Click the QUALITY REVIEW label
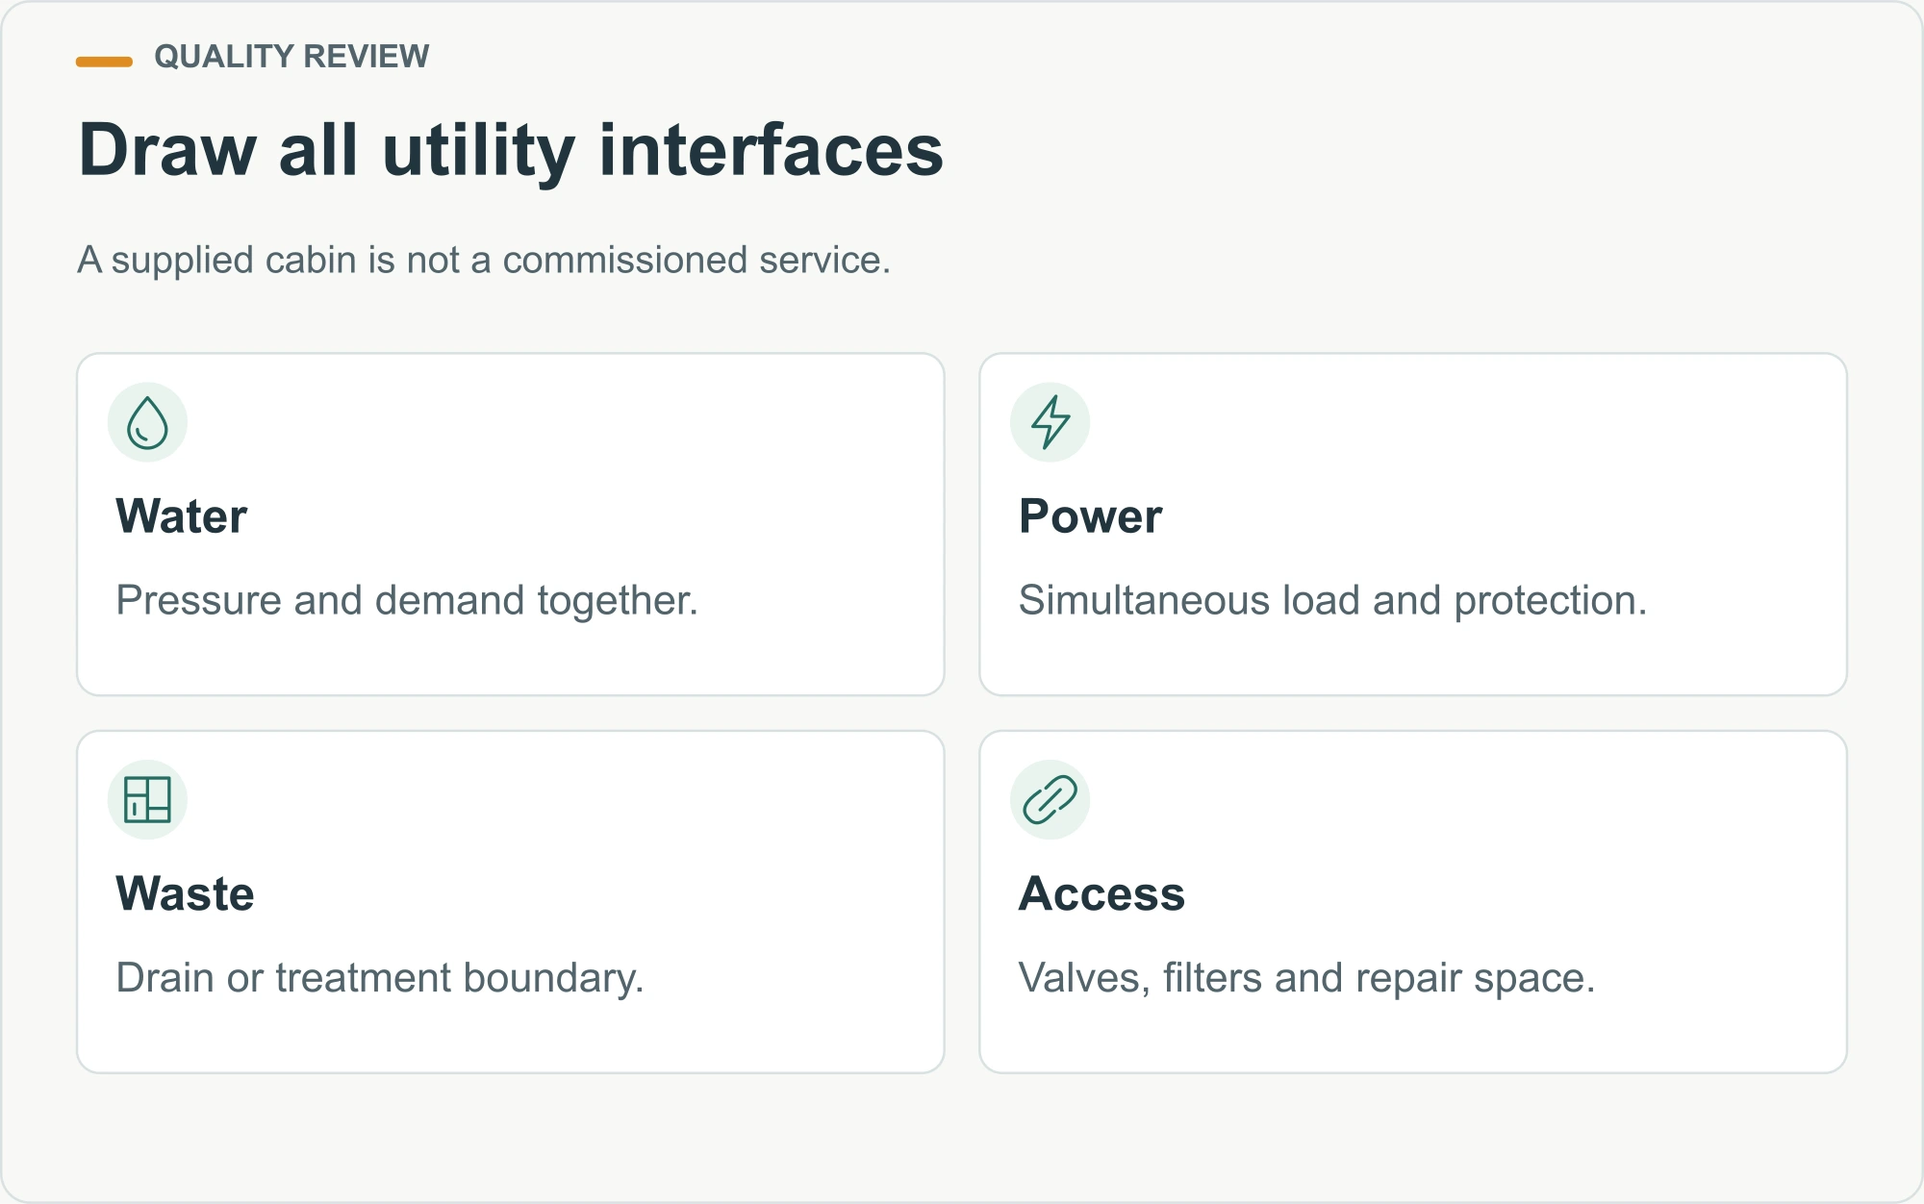The width and height of the screenshot is (1924, 1204). pos(291,57)
